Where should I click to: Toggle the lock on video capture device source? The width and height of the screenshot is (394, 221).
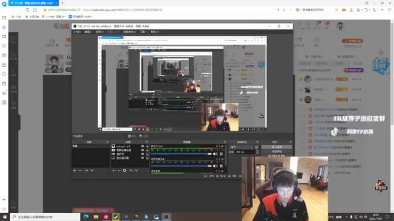[147, 150]
